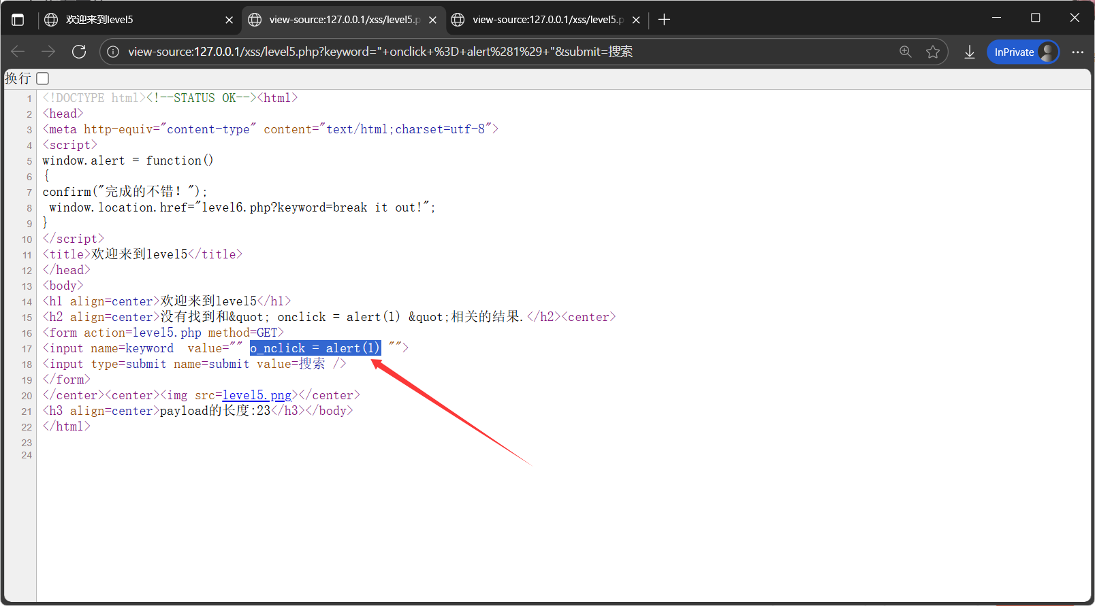The height and width of the screenshot is (606, 1095).
Task: Open the level5.png image link
Action: [257, 395]
